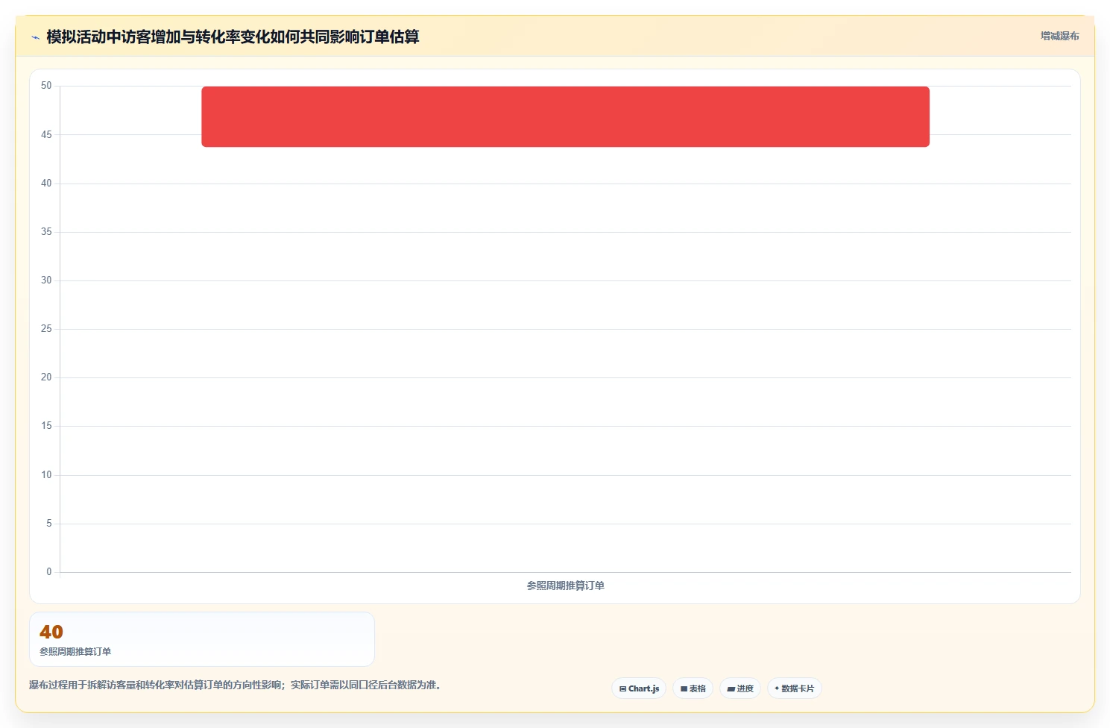Click the 增减瀑布 label in header
The width and height of the screenshot is (1110, 728).
tap(1059, 36)
